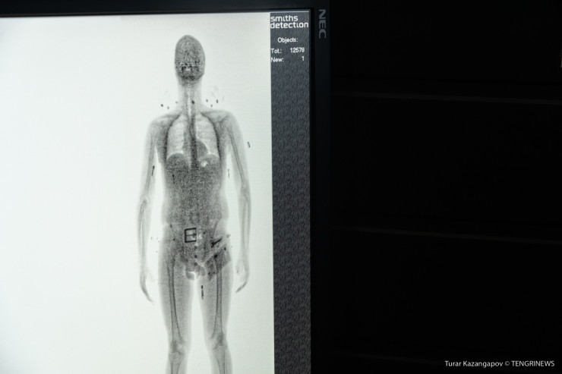
Task: Click the 'New:' objects label
Action: pyautogui.click(x=278, y=58)
